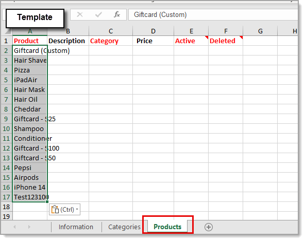
Task: Switch to the Categories sheet tab
Action: click(124, 227)
